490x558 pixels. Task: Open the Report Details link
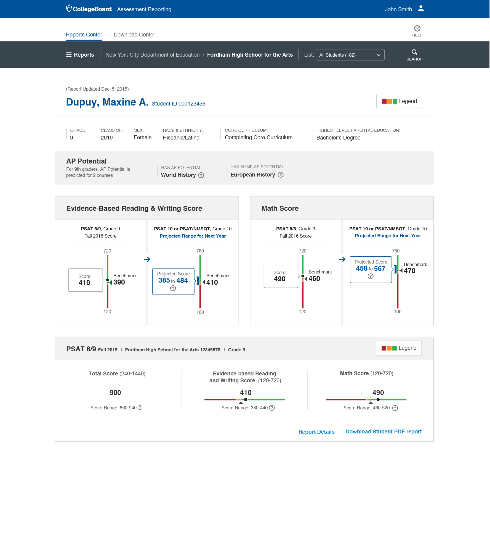coord(316,432)
